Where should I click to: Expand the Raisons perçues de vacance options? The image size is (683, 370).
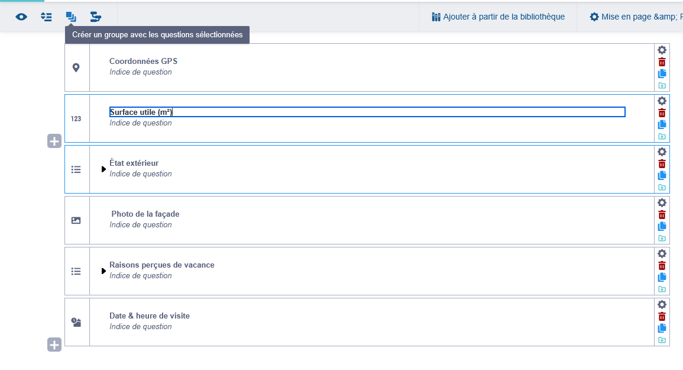point(103,271)
